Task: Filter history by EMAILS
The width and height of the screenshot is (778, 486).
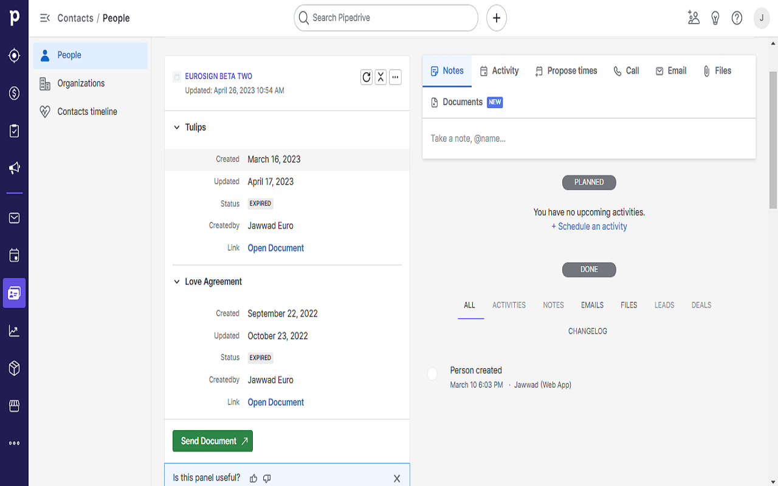Action: point(592,305)
